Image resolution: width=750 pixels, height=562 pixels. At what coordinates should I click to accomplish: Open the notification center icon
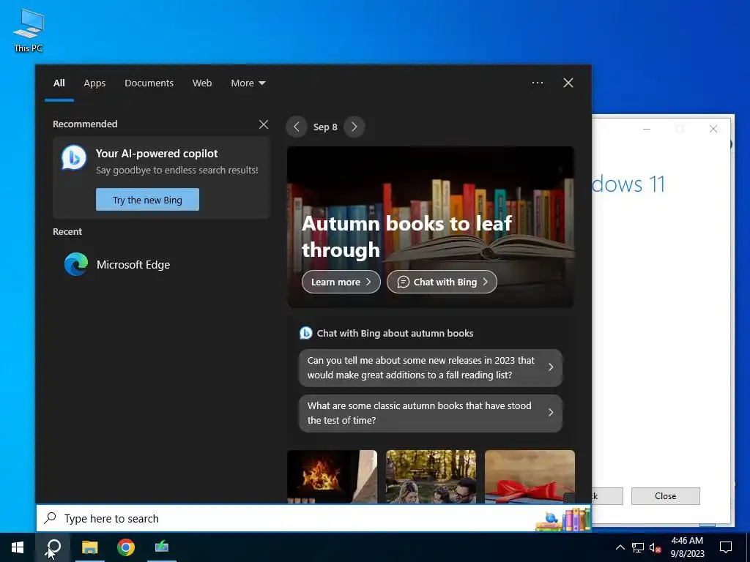[726, 547]
